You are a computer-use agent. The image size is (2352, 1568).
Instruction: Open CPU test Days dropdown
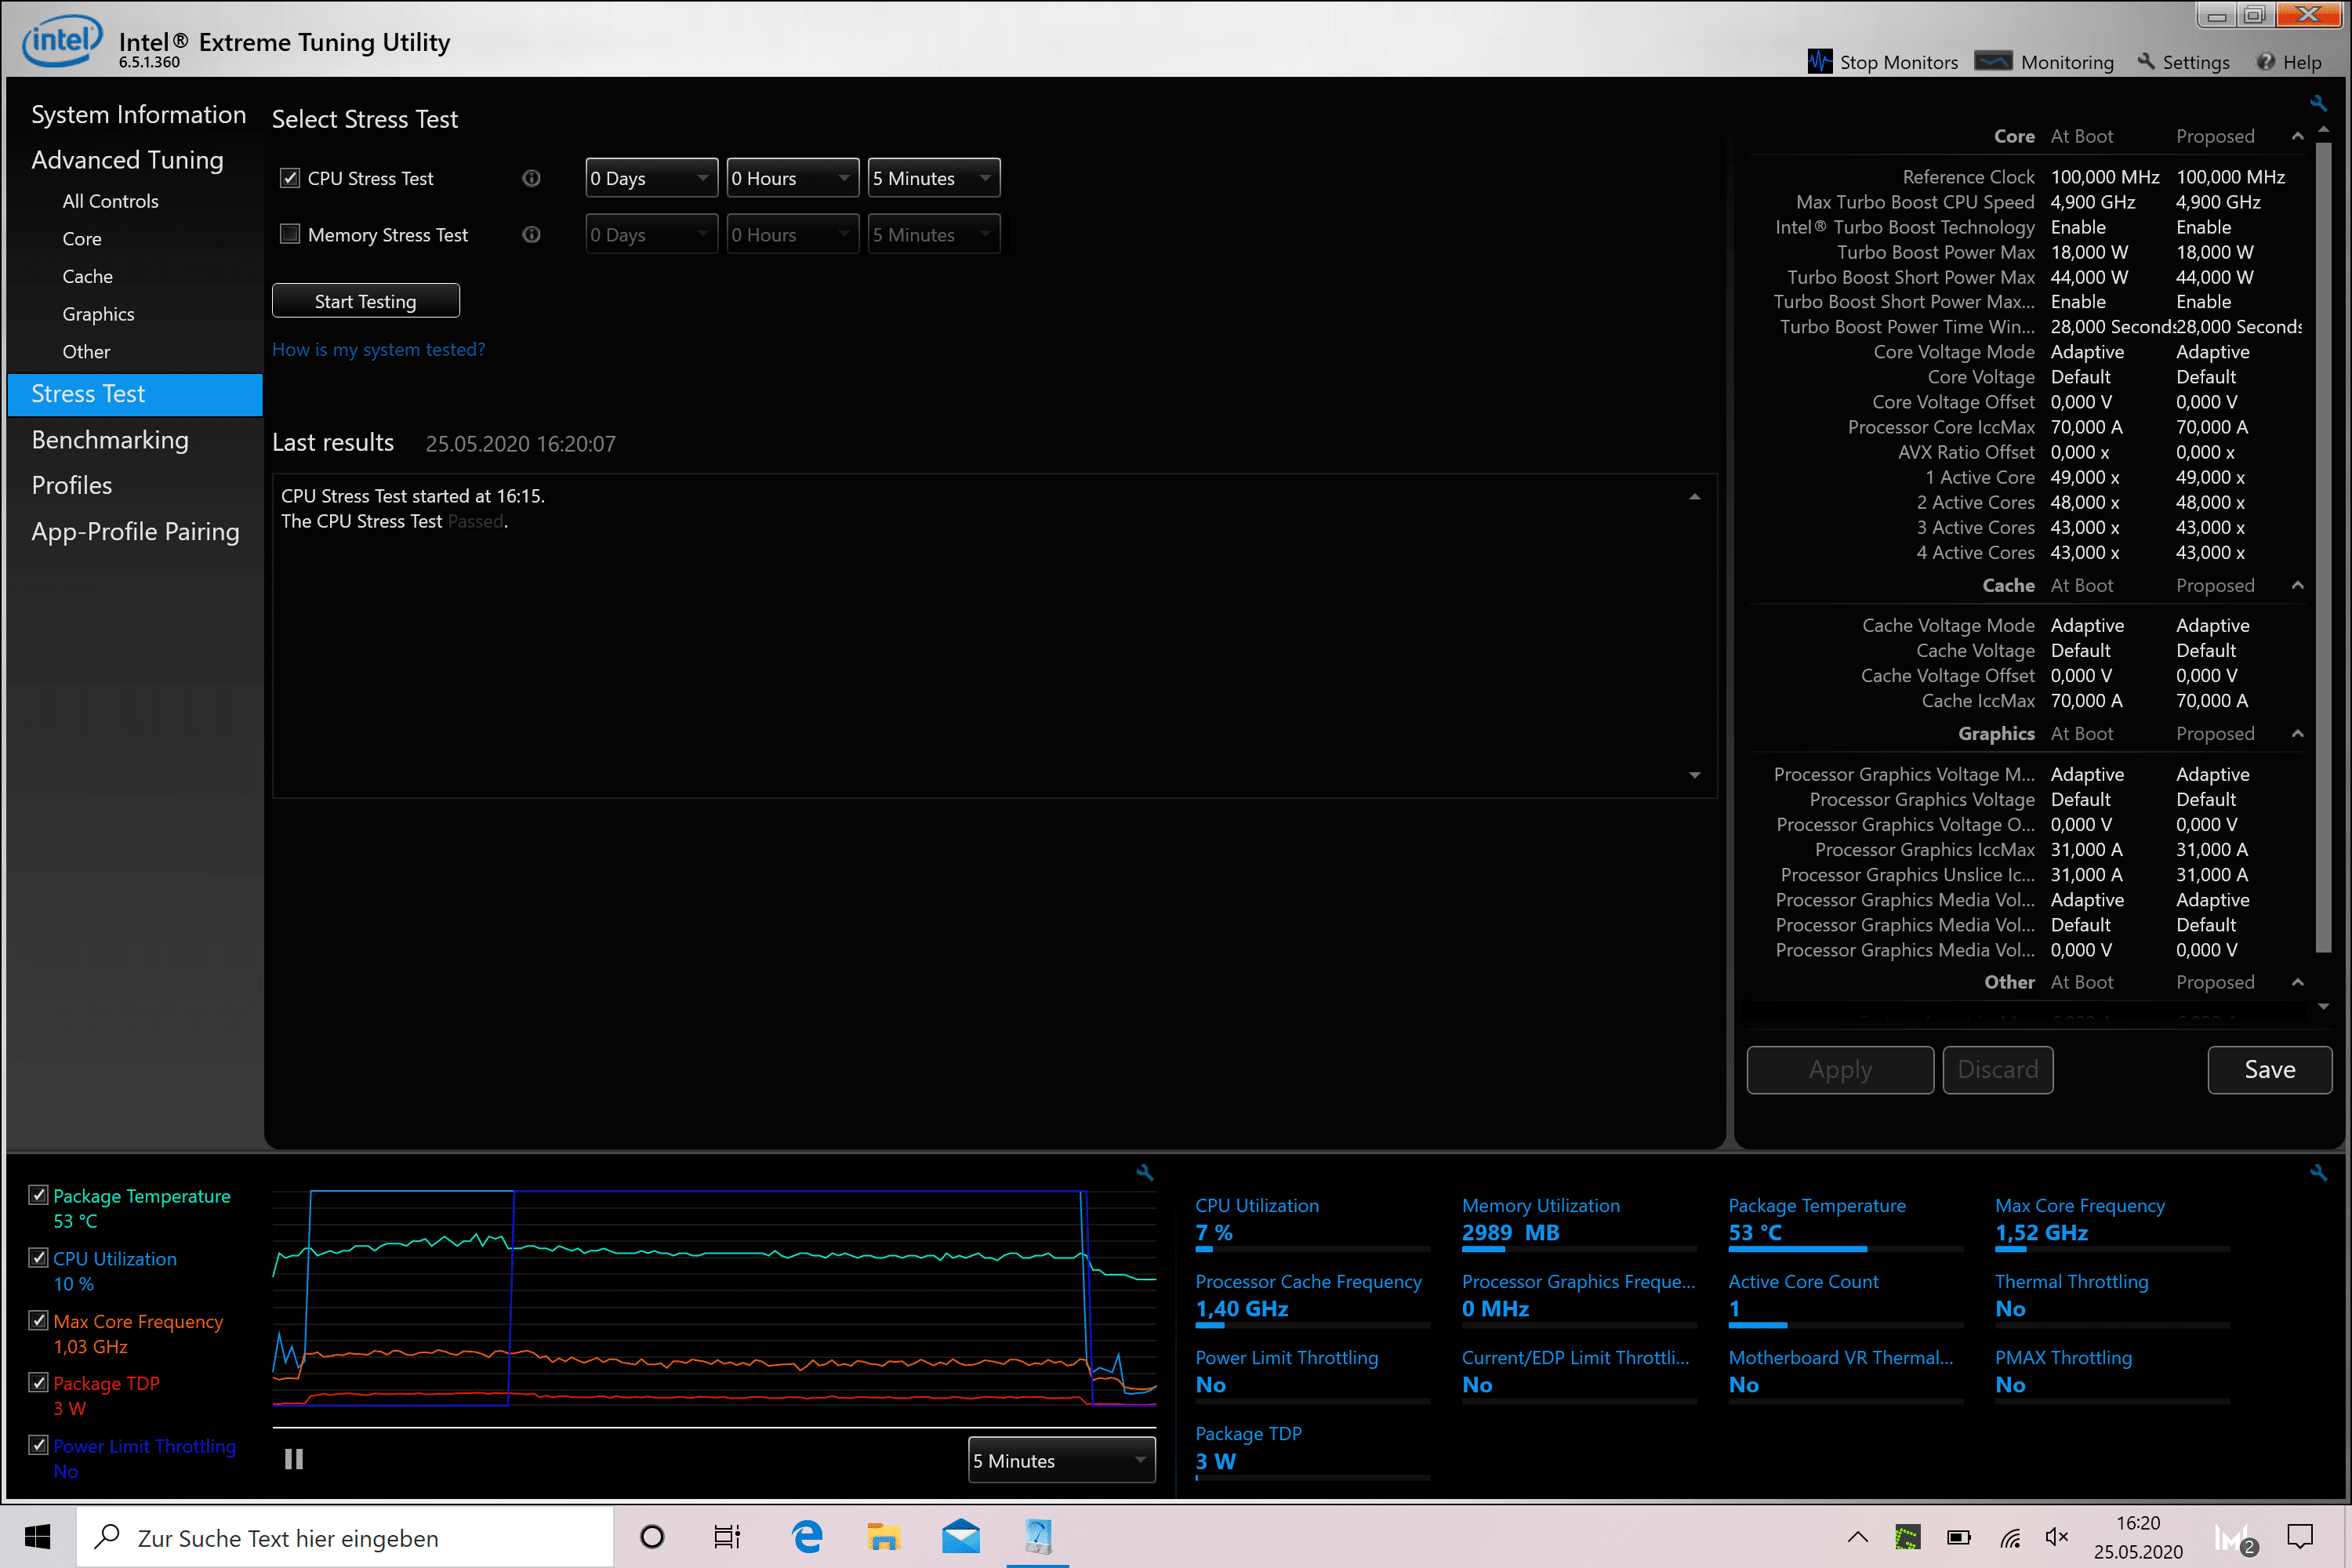click(x=651, y=178)
